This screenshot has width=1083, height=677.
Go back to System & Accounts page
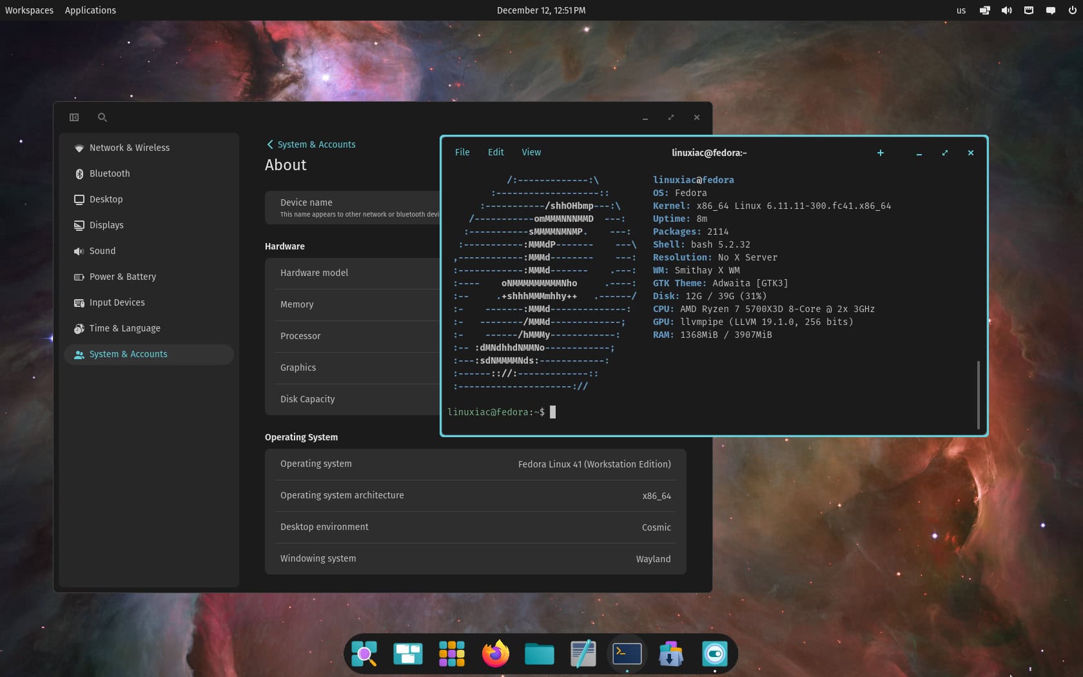point(311,144)
